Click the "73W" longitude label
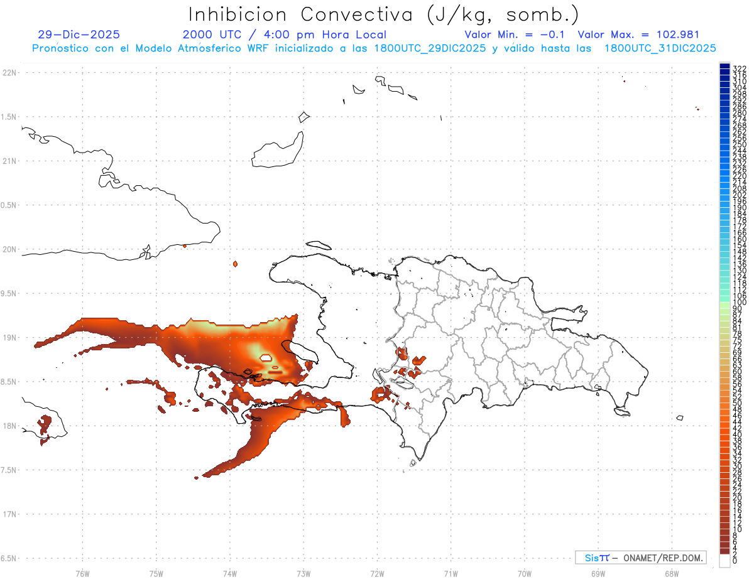754x582 pixels. click(303, 573)
